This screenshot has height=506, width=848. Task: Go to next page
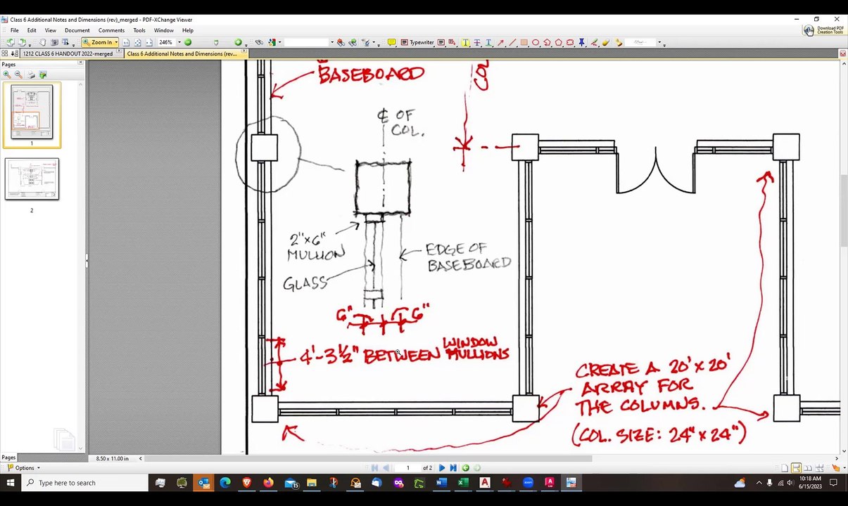coord(443,468)
